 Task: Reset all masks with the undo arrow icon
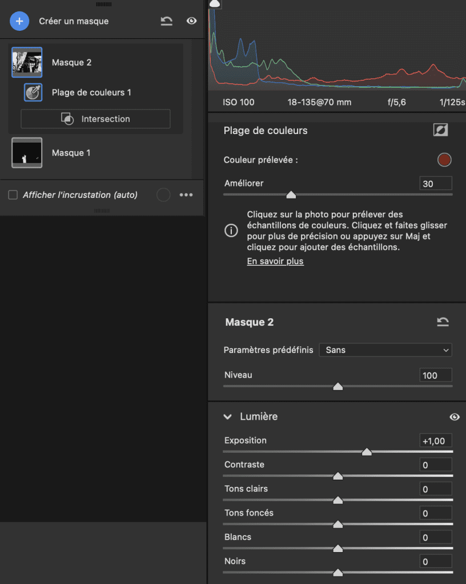point(166,21)
